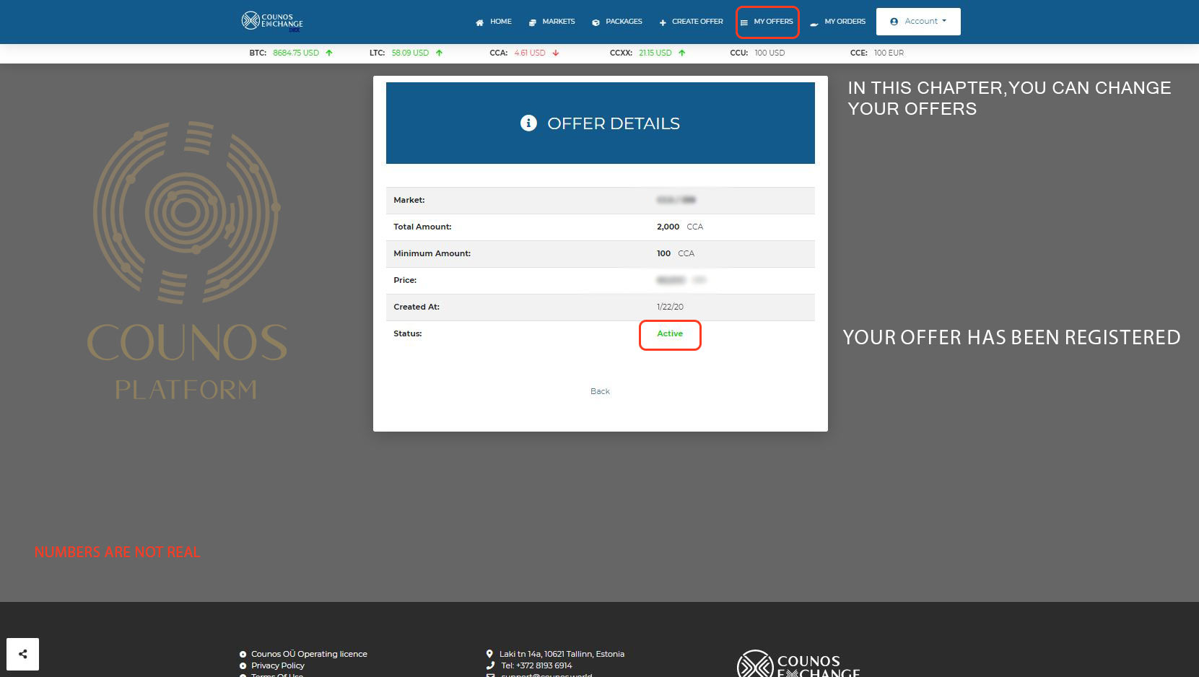The image size is (1199, 677).
Task: Click the CCA price 4.61 USD
Action: click(530, 53)
